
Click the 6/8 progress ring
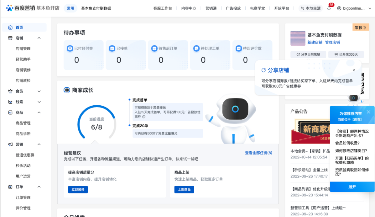point(96,124)
